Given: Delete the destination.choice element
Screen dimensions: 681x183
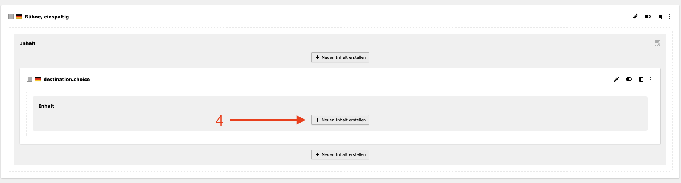Looking at the screenshot, I should (x=641, y=79).
